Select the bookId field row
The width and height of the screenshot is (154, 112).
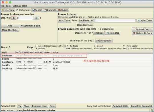tap(77, 59)
